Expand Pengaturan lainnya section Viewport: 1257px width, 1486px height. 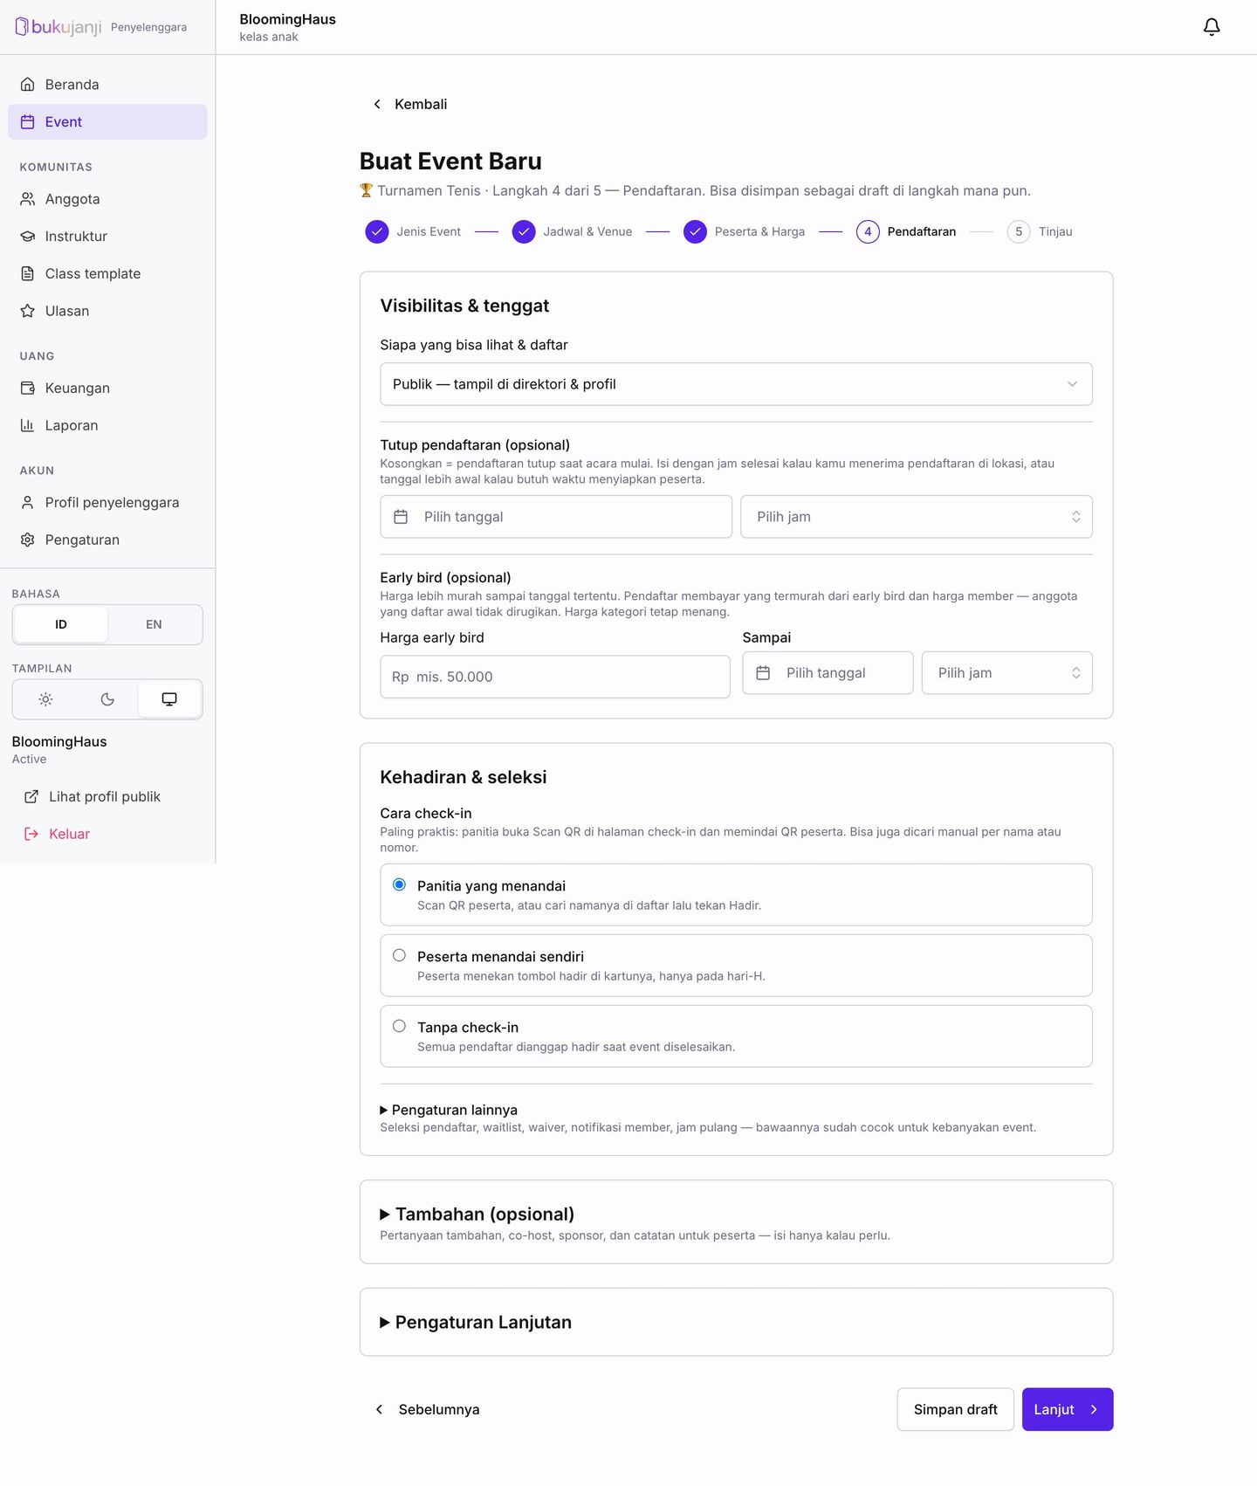(449, 1110)
